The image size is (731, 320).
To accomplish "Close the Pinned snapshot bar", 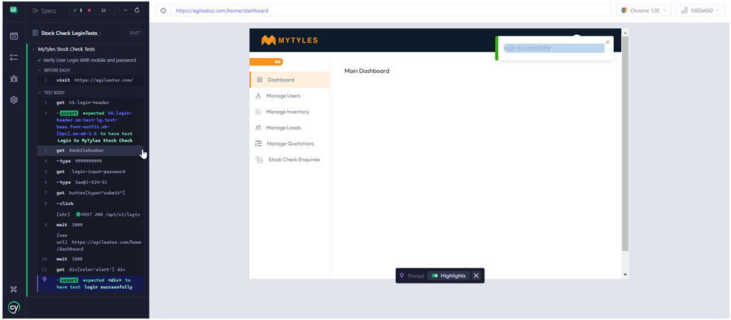I will [476, 276].
